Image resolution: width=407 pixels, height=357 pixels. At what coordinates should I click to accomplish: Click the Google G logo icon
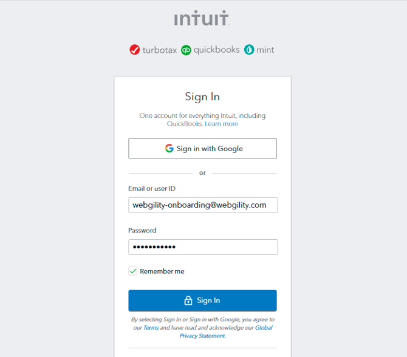[x=169, y=149]
